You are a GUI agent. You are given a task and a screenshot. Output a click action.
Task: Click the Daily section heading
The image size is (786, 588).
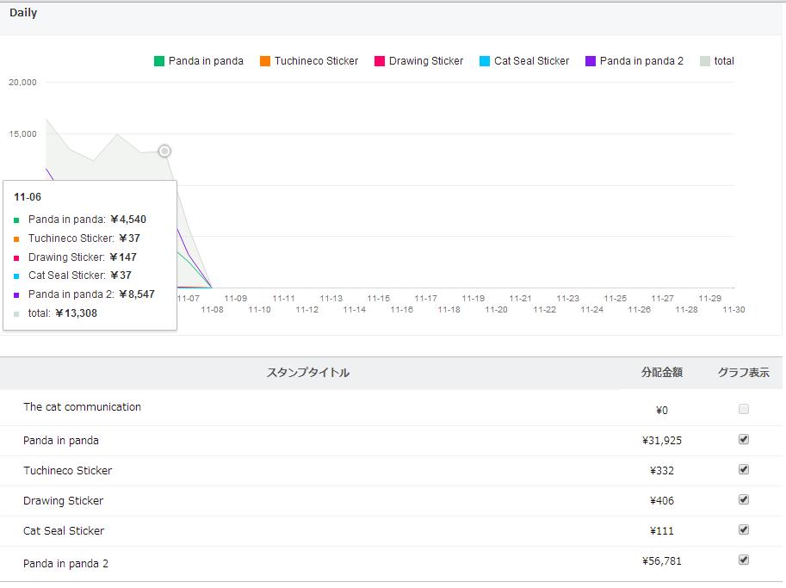point(23,13)
